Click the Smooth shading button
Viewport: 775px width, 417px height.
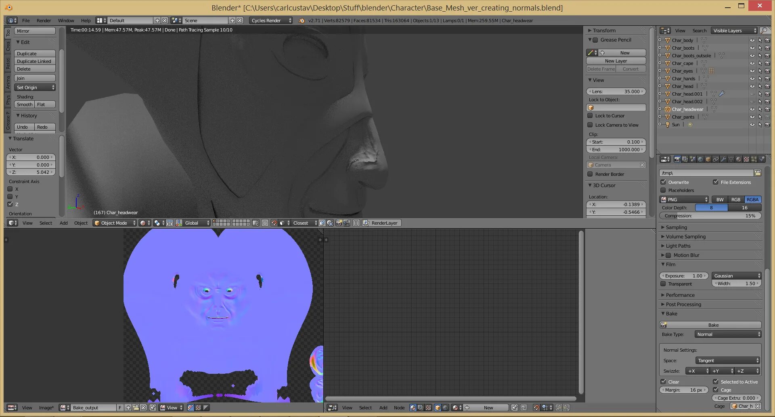24,104
